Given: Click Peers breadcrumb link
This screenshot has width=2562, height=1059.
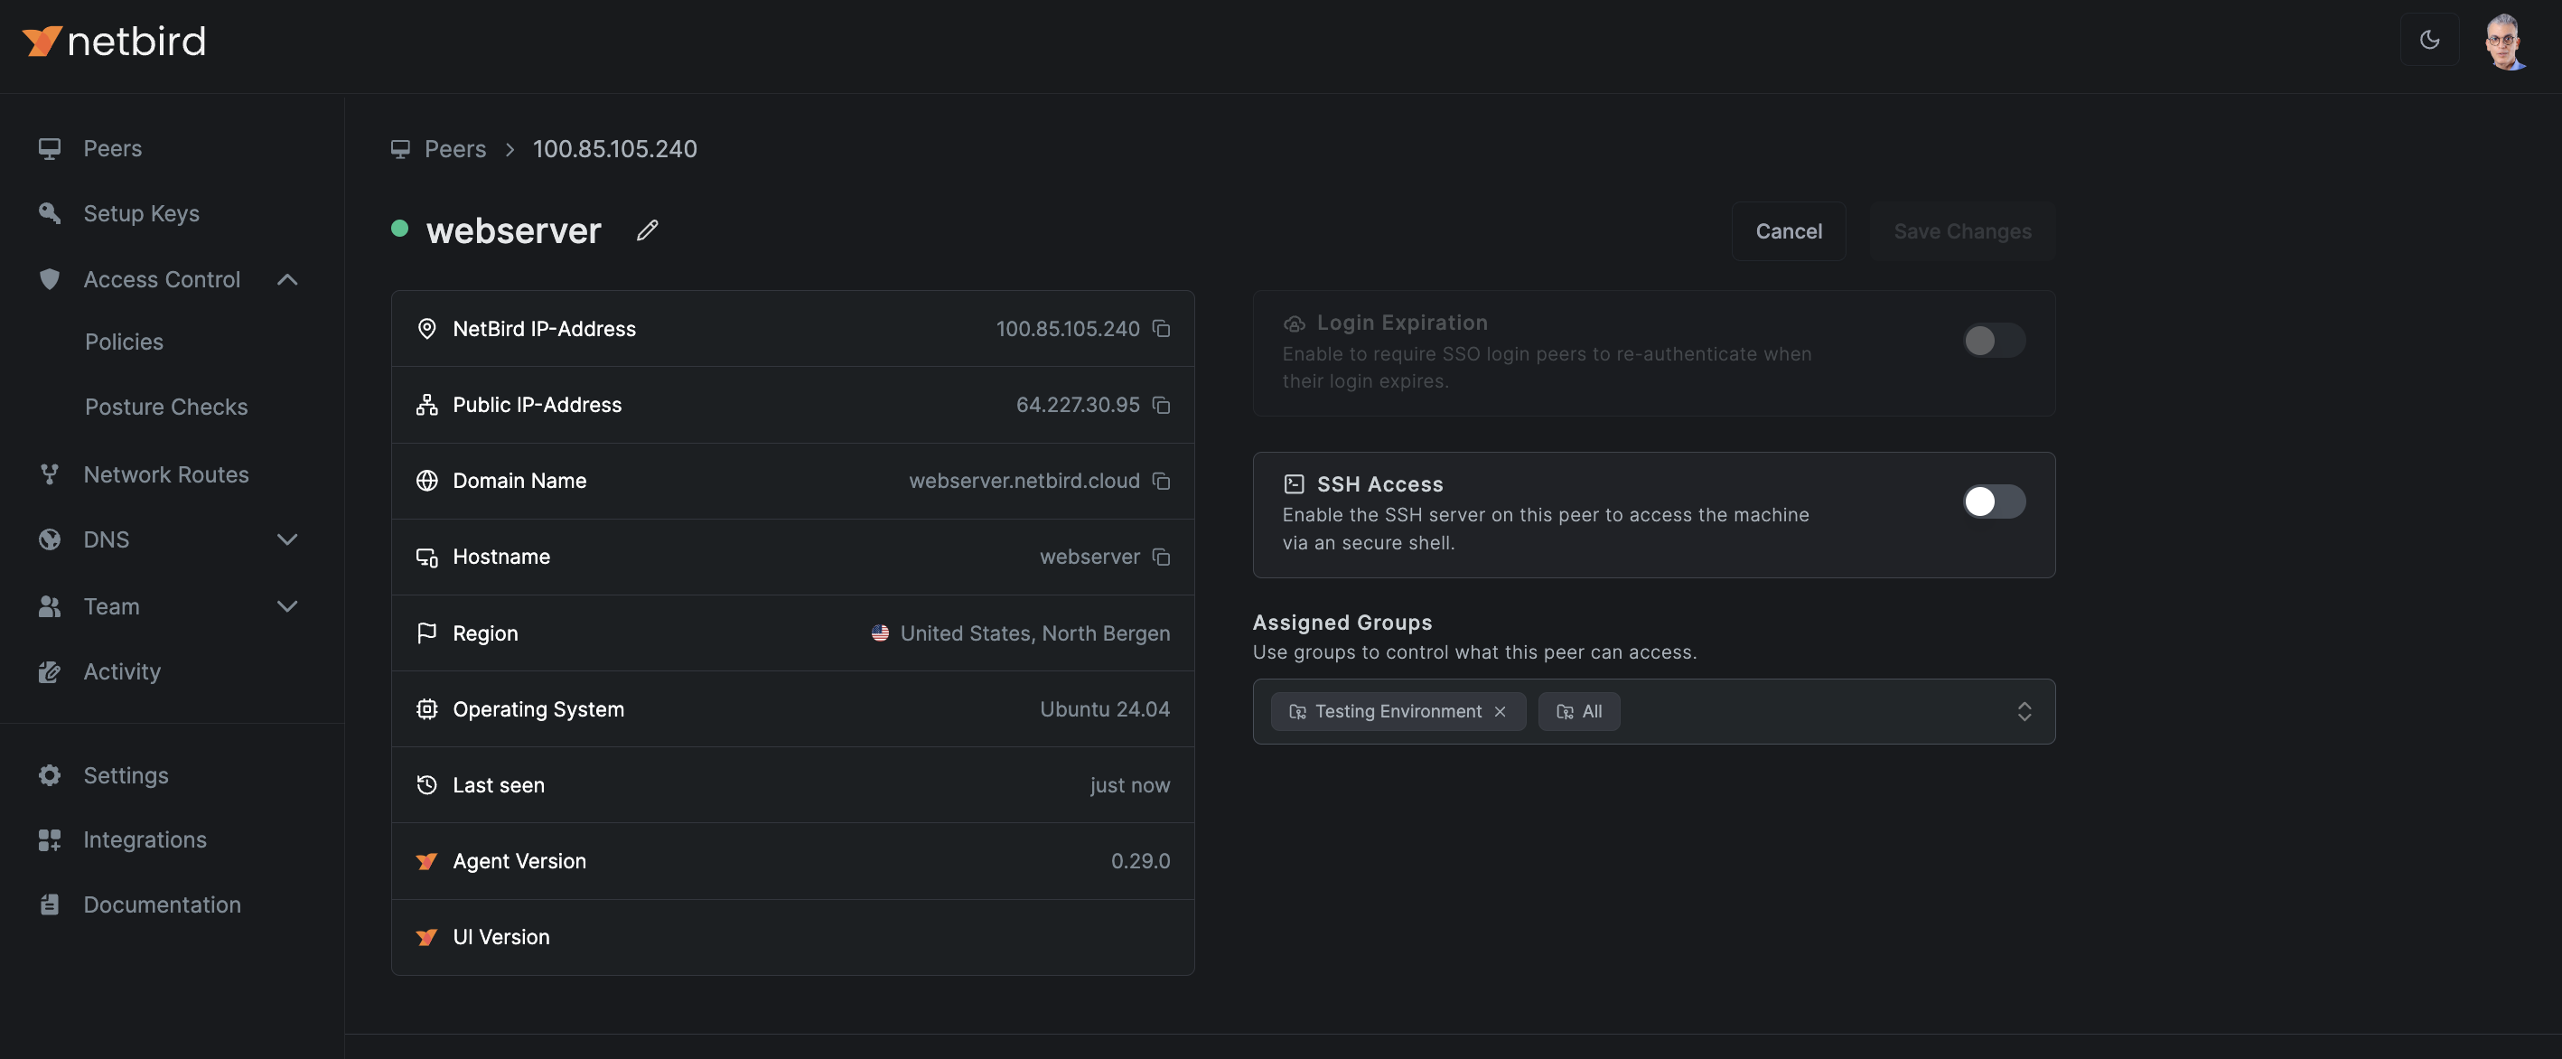Looking at the screenshot, I should tap(454, 149).
